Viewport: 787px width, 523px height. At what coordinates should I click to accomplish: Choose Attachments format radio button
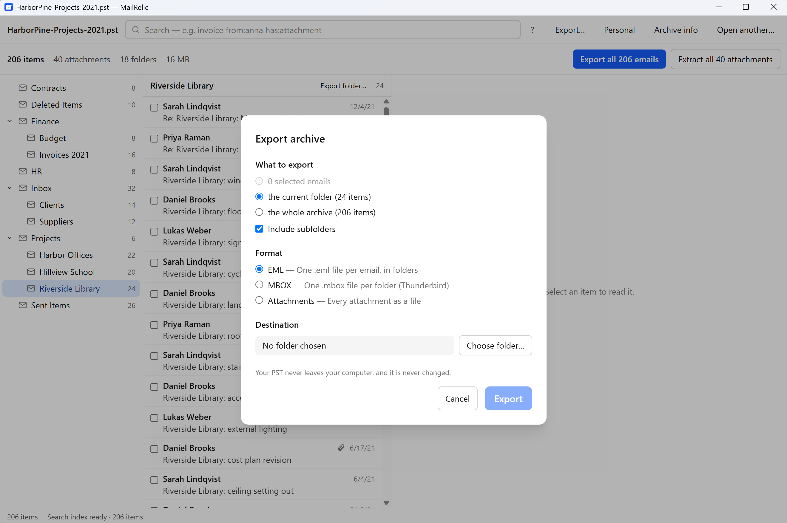[259, 300]
